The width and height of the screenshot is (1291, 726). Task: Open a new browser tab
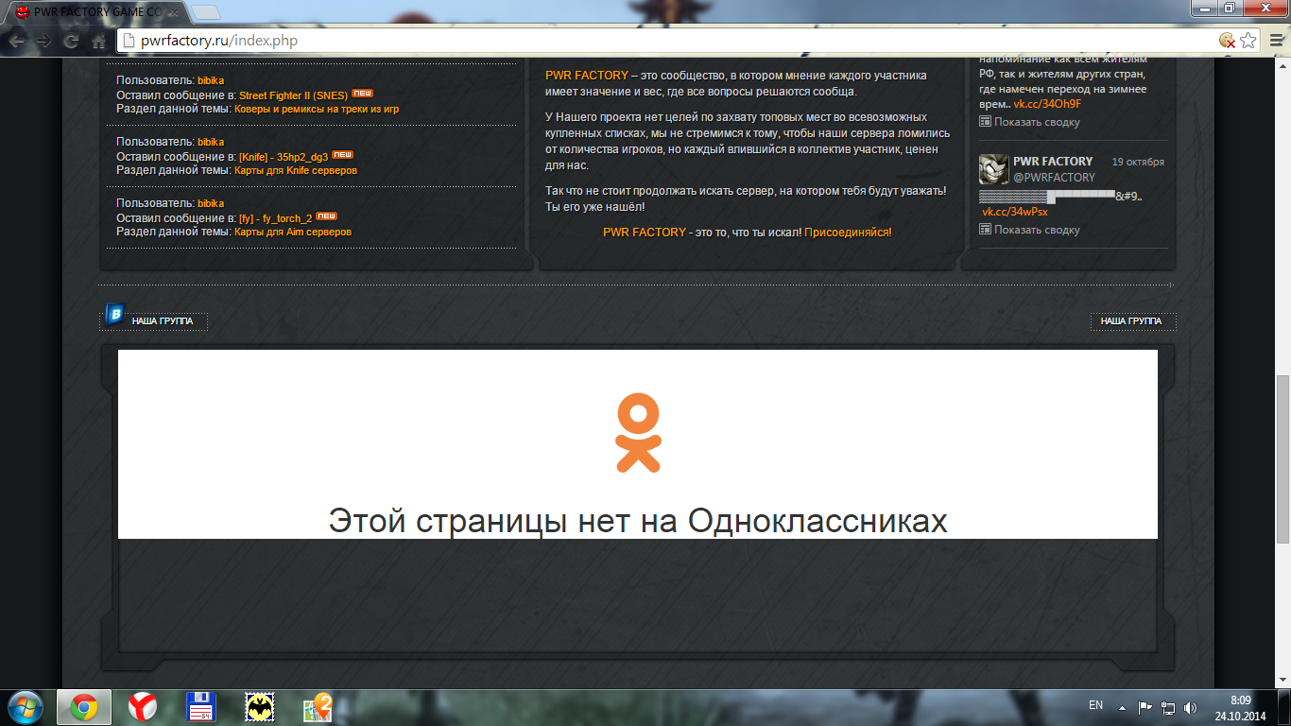click(206, 11)
